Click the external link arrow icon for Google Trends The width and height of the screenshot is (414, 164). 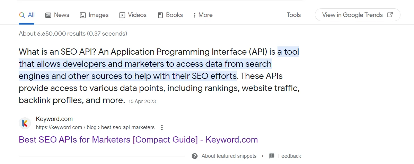390,15
